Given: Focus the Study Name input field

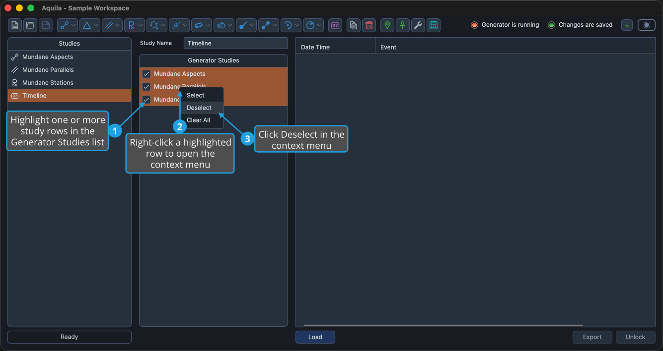Looking at the screenshot, I should [x=236, y=43].
